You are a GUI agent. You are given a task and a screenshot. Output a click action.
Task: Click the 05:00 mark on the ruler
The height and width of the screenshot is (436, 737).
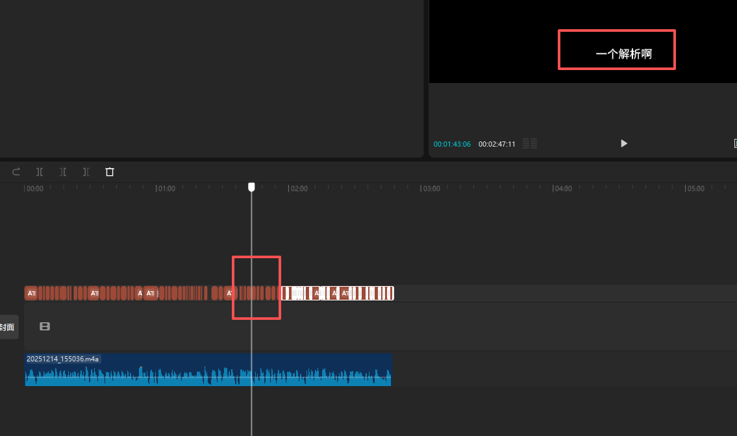pyautogui.click(x=695, y=188)
